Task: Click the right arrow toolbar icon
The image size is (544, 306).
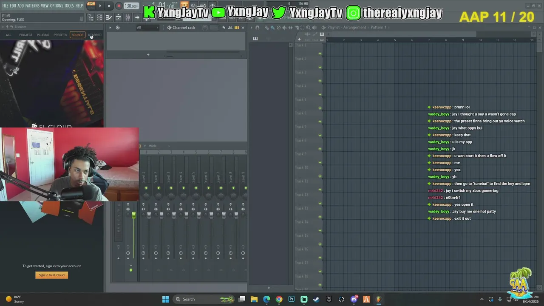Action: pyautogui.click(x=137, y=17)
